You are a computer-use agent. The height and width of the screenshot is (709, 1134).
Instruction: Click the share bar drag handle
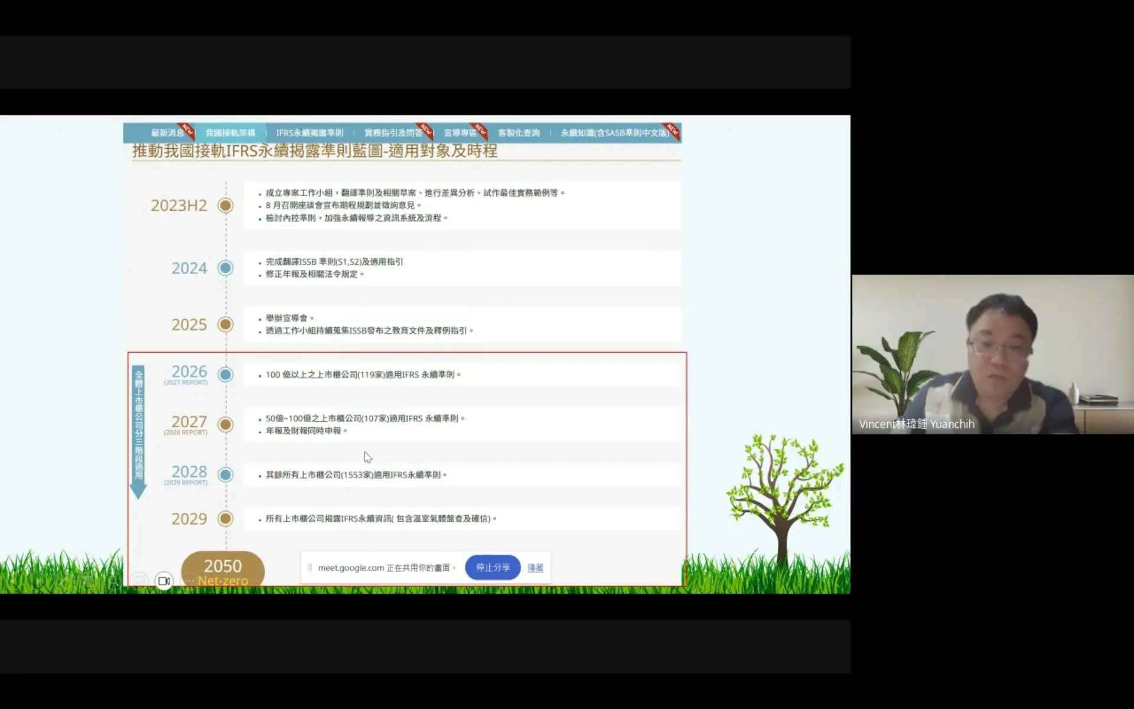[x=309, y=568]
